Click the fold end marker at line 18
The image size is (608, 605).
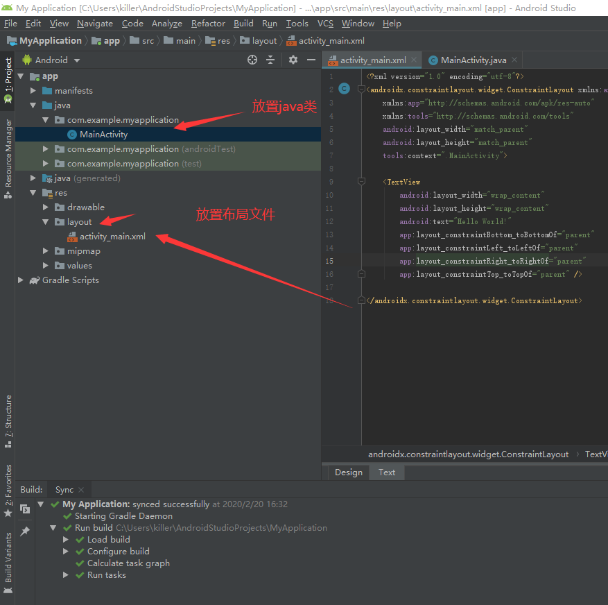(x=361, y=300)
